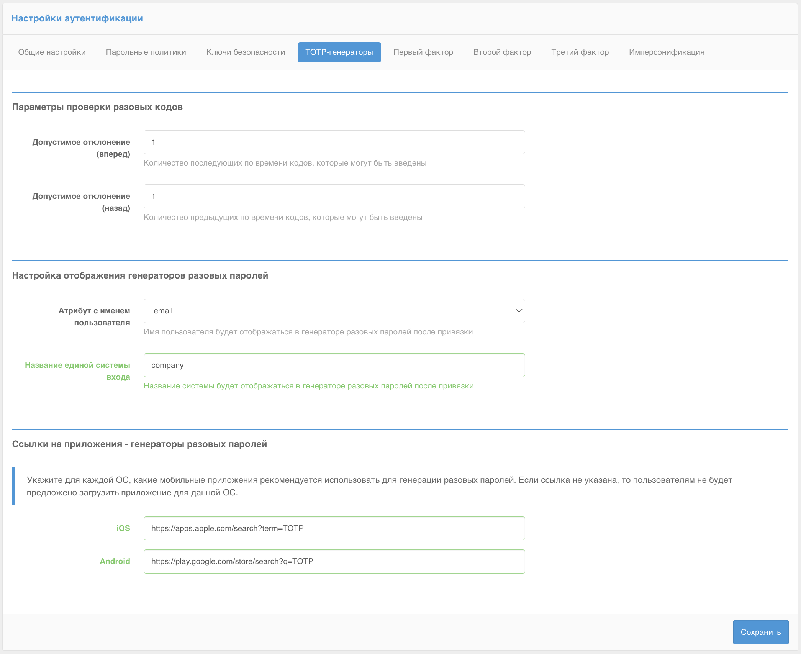Select the Второй фактор tab
Image resolution: width=801 pixels, height=654 pixels.
tap(502, 52)
